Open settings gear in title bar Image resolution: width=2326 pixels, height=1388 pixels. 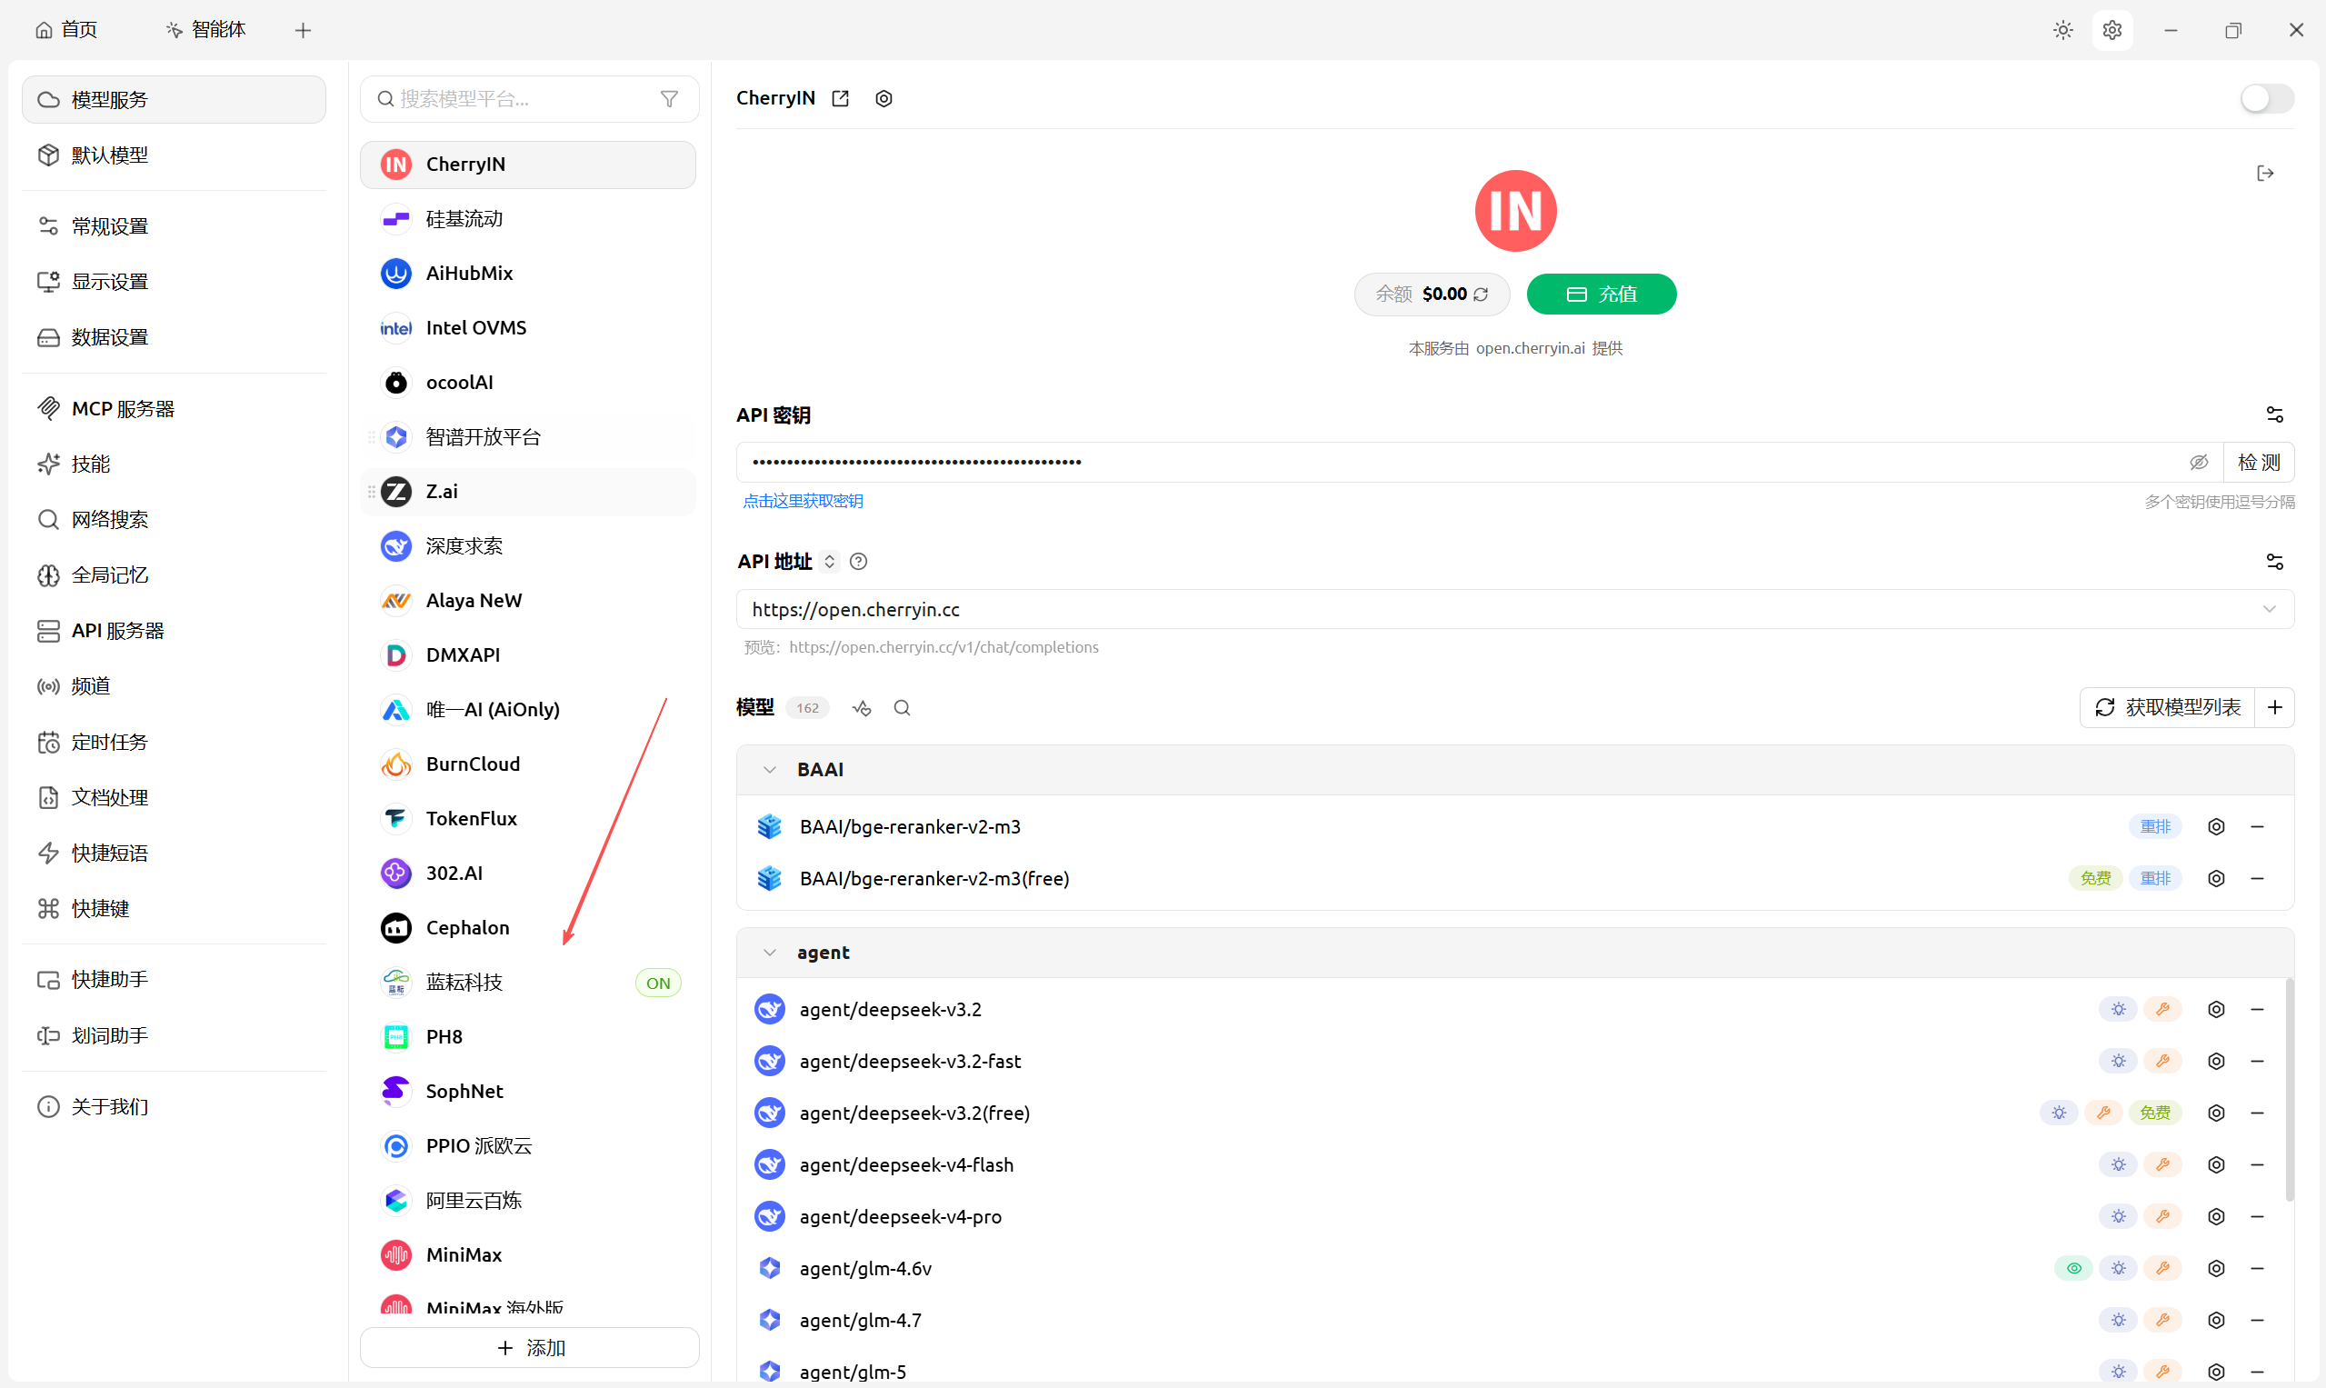[x=2111, y=30]
